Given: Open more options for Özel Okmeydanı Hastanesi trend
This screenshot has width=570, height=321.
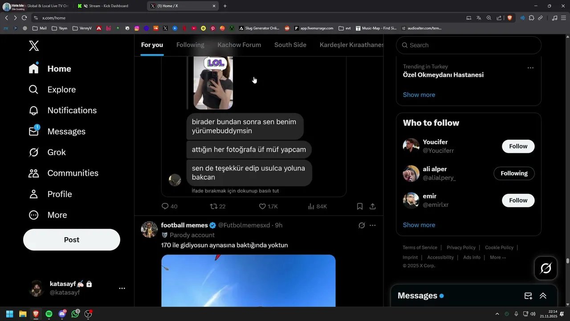Looking at the screenshot, I should (530, 68).
